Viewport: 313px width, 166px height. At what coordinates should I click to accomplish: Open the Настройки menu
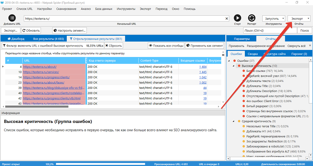click(44, 9)
